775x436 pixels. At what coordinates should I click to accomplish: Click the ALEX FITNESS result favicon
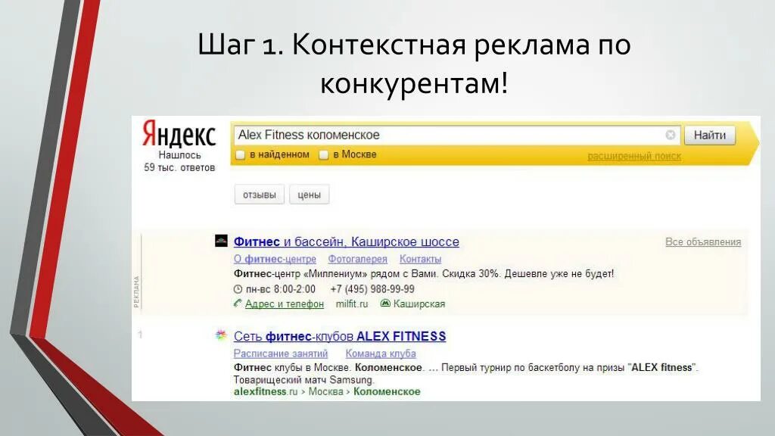[221, 335]
